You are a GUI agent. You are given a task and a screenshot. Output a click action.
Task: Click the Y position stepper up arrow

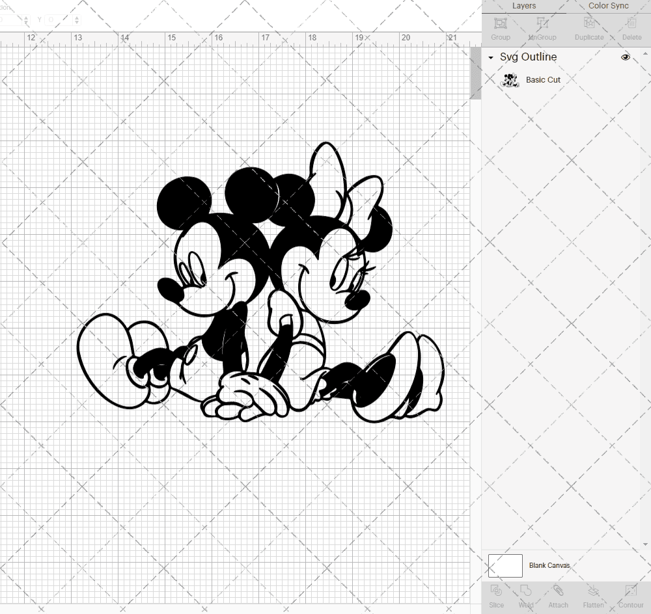[x=77, y=18]
